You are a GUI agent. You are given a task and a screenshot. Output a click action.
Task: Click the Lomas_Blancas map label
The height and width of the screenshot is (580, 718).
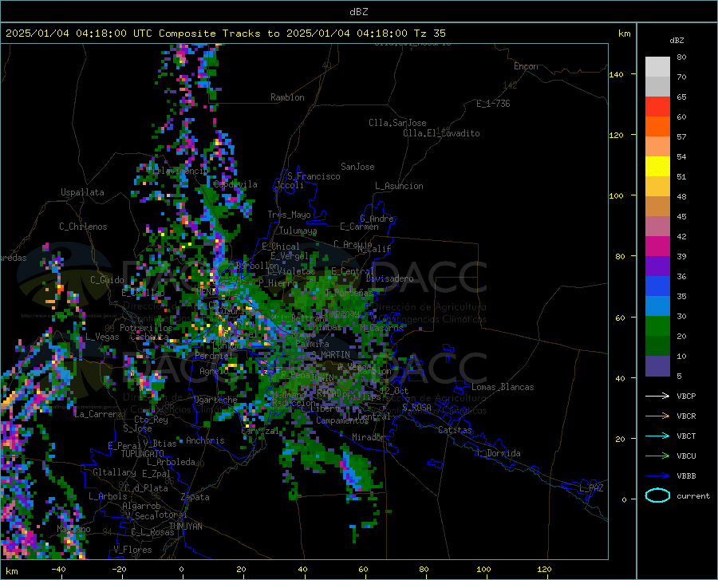503,387
